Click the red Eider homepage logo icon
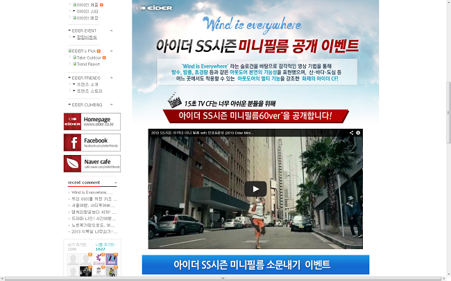This screenshot has width=451, height=281. tap(72, 122)
